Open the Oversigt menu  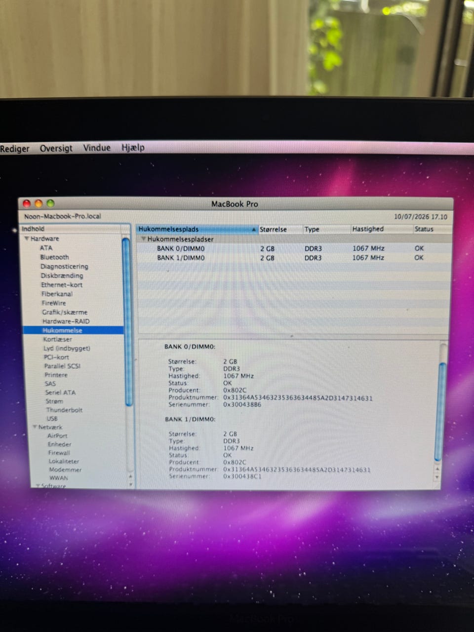point(56,148)
